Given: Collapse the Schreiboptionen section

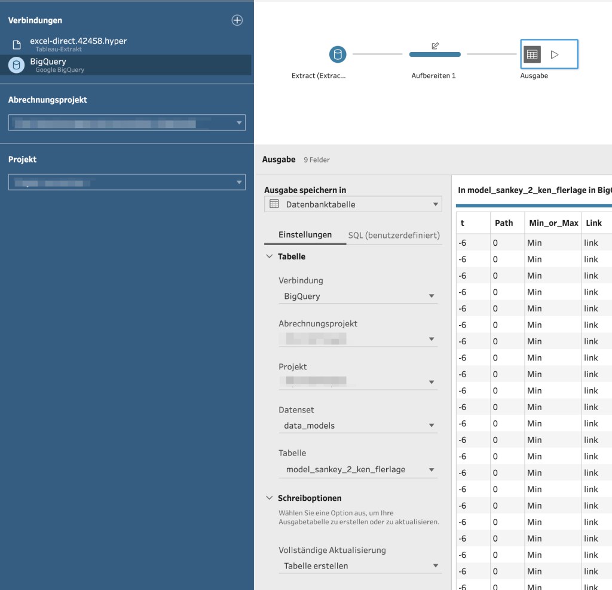Looking at the screenshot, I should tap(270, 498).
